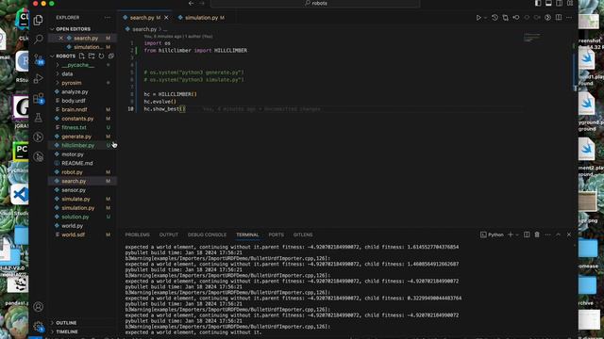The height and width of the screenshot is (339, 604).
Task: Switch to the simulation.py editor tab
Action: click(x=201, y=18)
